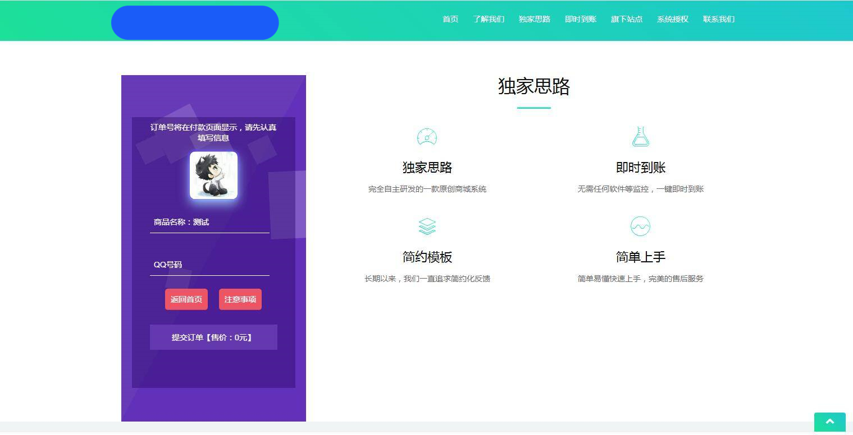The height and width of the screenshot is (435, 853).
Task: Open the 了解我们 menu item
Action: click(488, 19)
